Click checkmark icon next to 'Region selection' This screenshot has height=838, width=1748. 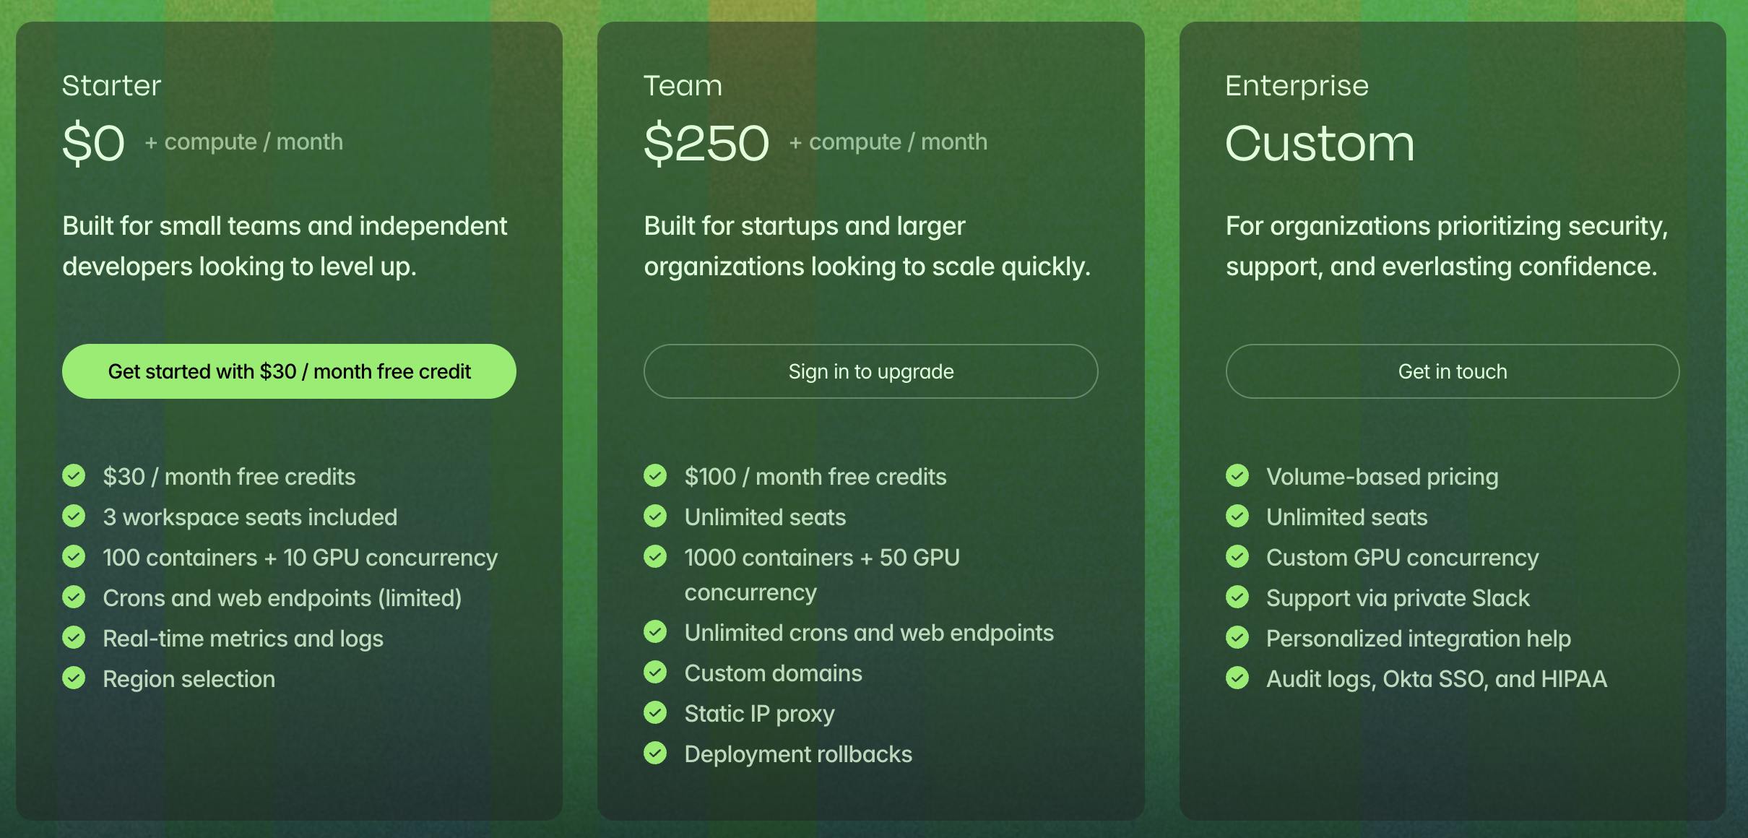pos(74,678)
